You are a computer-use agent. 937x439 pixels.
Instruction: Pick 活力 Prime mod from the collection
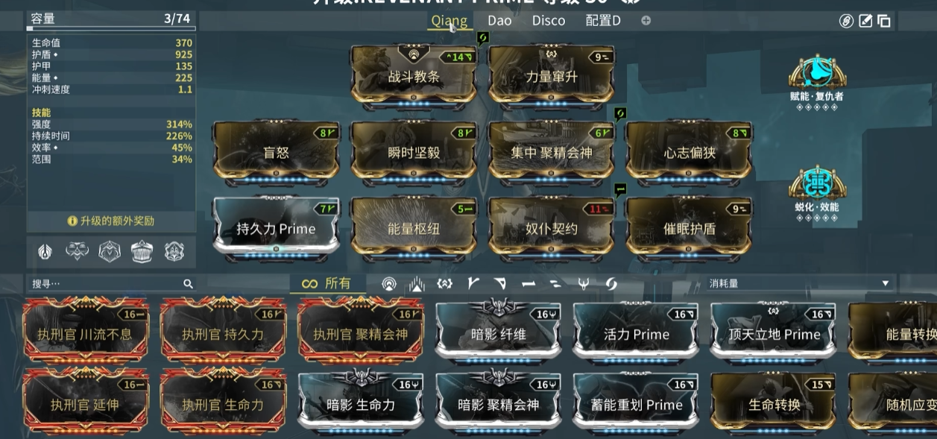tap(637, 334)
